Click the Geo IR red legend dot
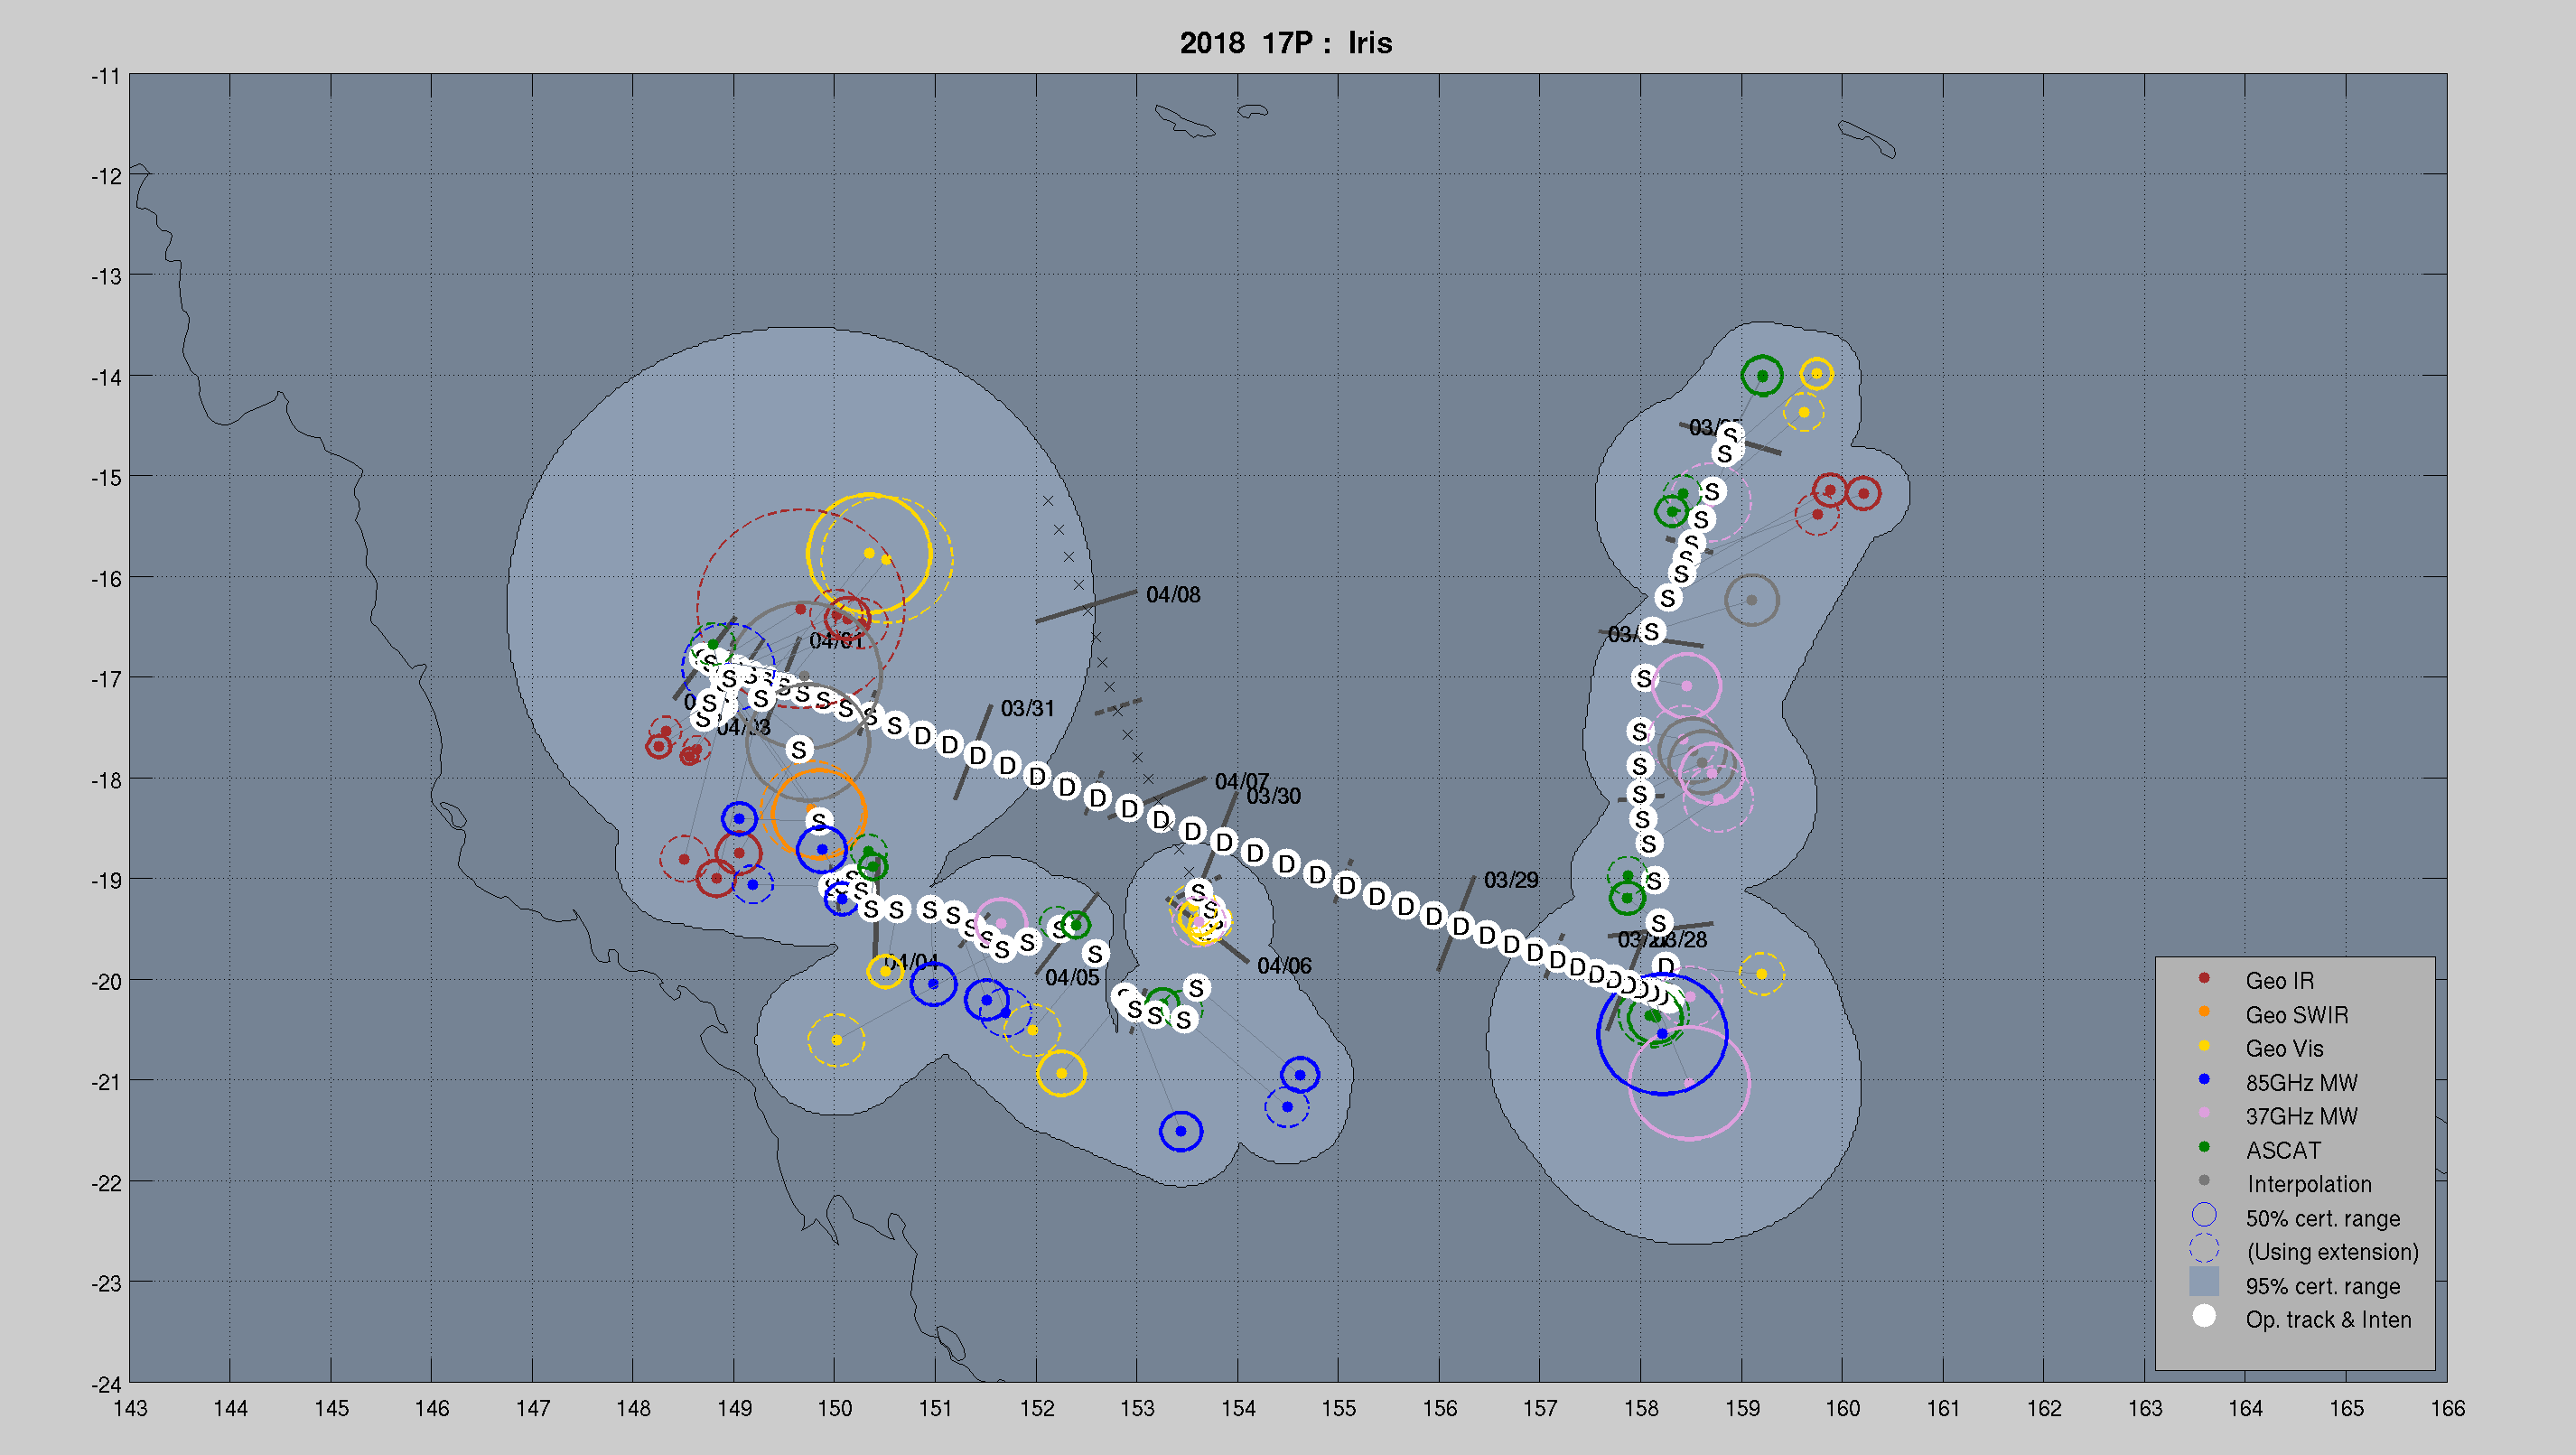The width and height of the screenshot is (2576, 1455). click(2204, 978)
